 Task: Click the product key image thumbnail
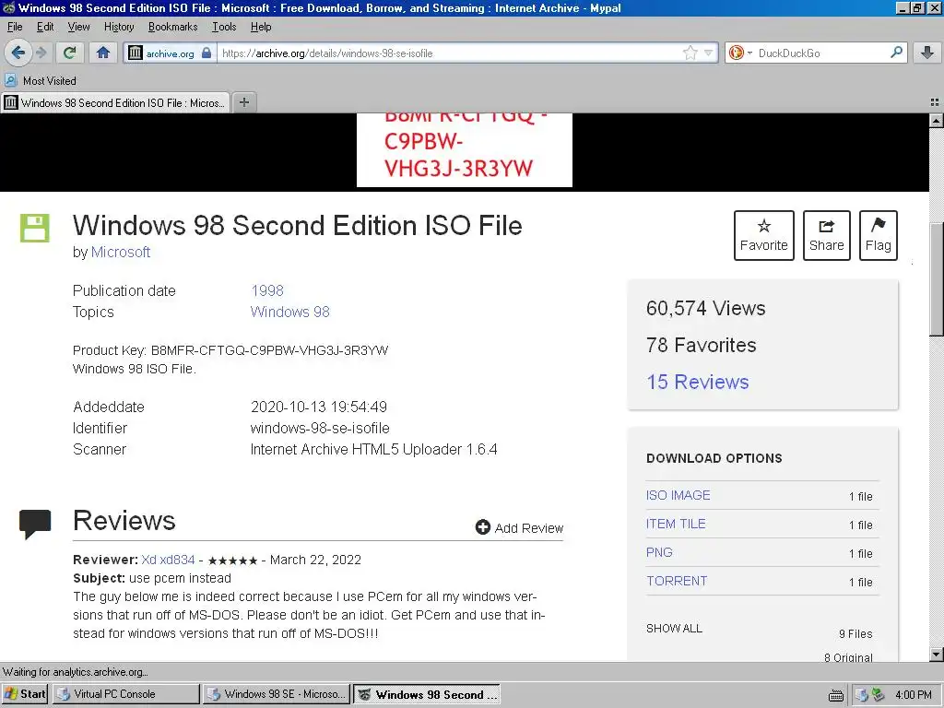[465, 150]
